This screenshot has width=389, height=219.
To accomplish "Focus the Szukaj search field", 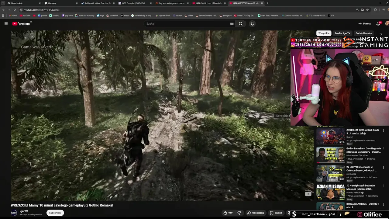I will point(190,24).
